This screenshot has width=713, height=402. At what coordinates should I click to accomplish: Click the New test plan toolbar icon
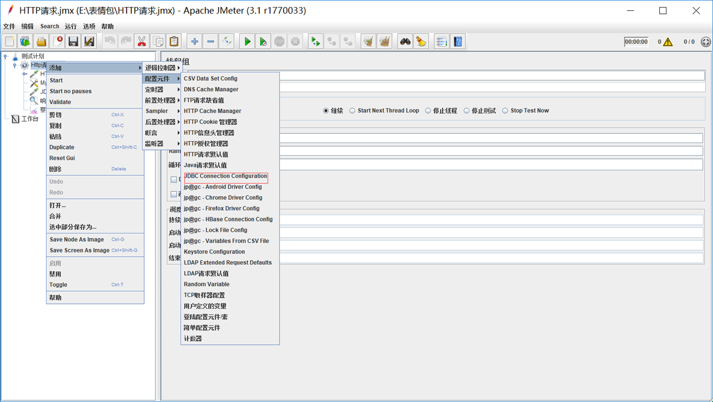pyautogui.click(x=10, y=42)
